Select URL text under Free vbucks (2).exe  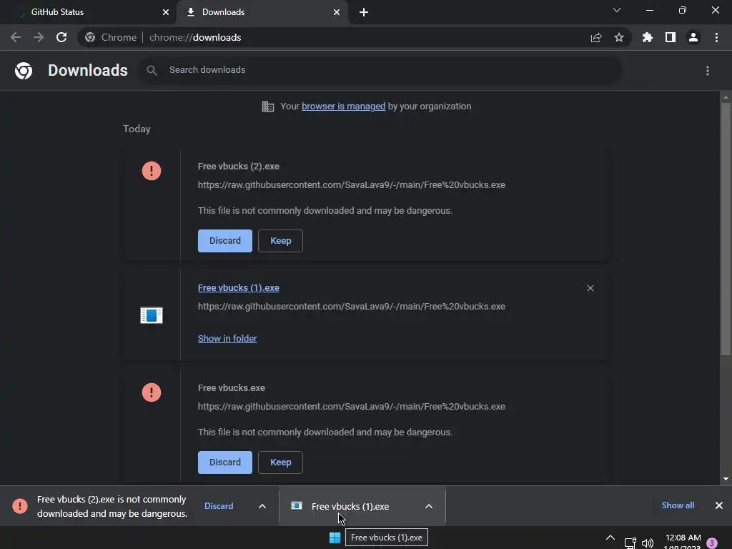pos(352,185)
